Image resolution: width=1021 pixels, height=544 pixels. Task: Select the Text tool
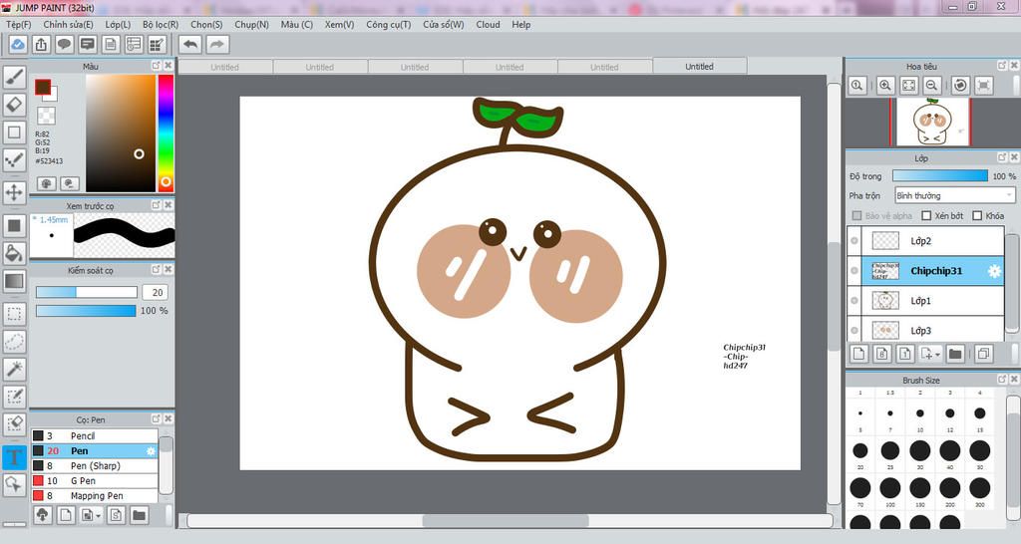pyautogui.click(x=14, y=456)
